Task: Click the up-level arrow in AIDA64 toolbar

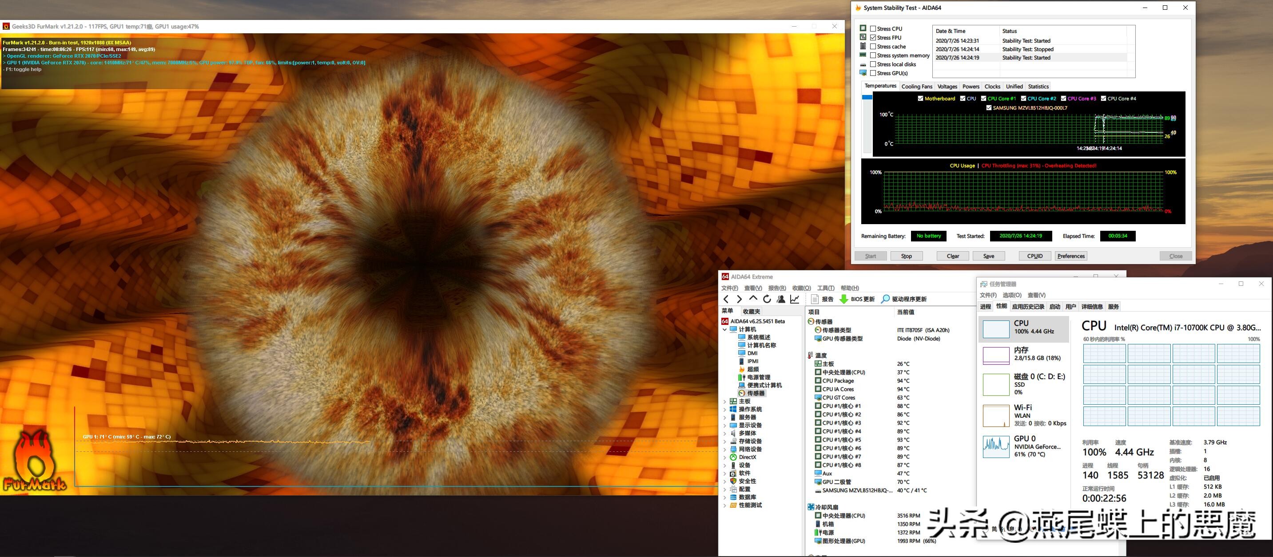Action: click(x=753, y=298)
